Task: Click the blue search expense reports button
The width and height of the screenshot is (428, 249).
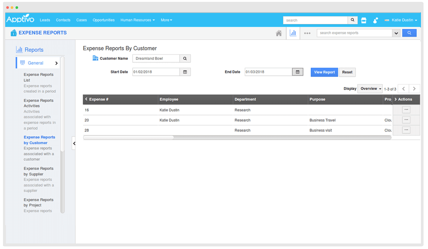Action: coord(409,33)
